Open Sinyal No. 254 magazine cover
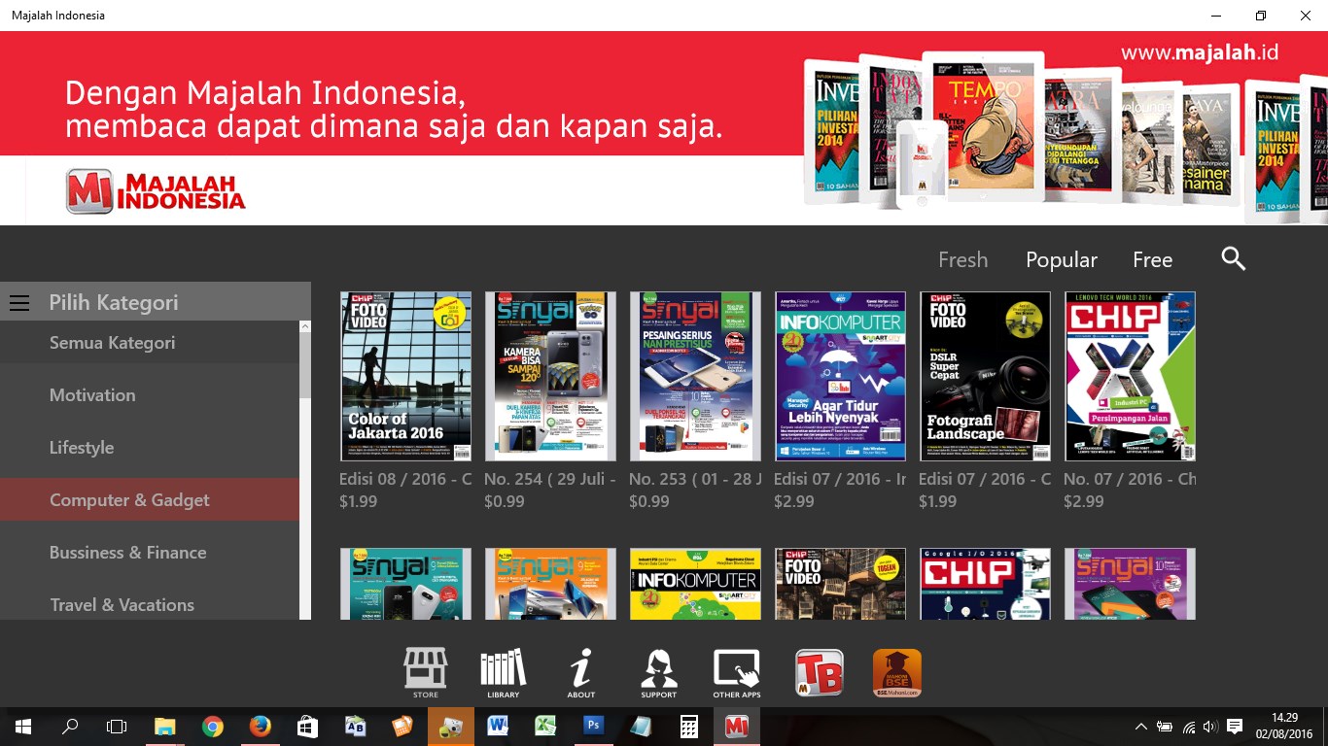The height and width of the screenshot is (746, 1328). [550, 376]
